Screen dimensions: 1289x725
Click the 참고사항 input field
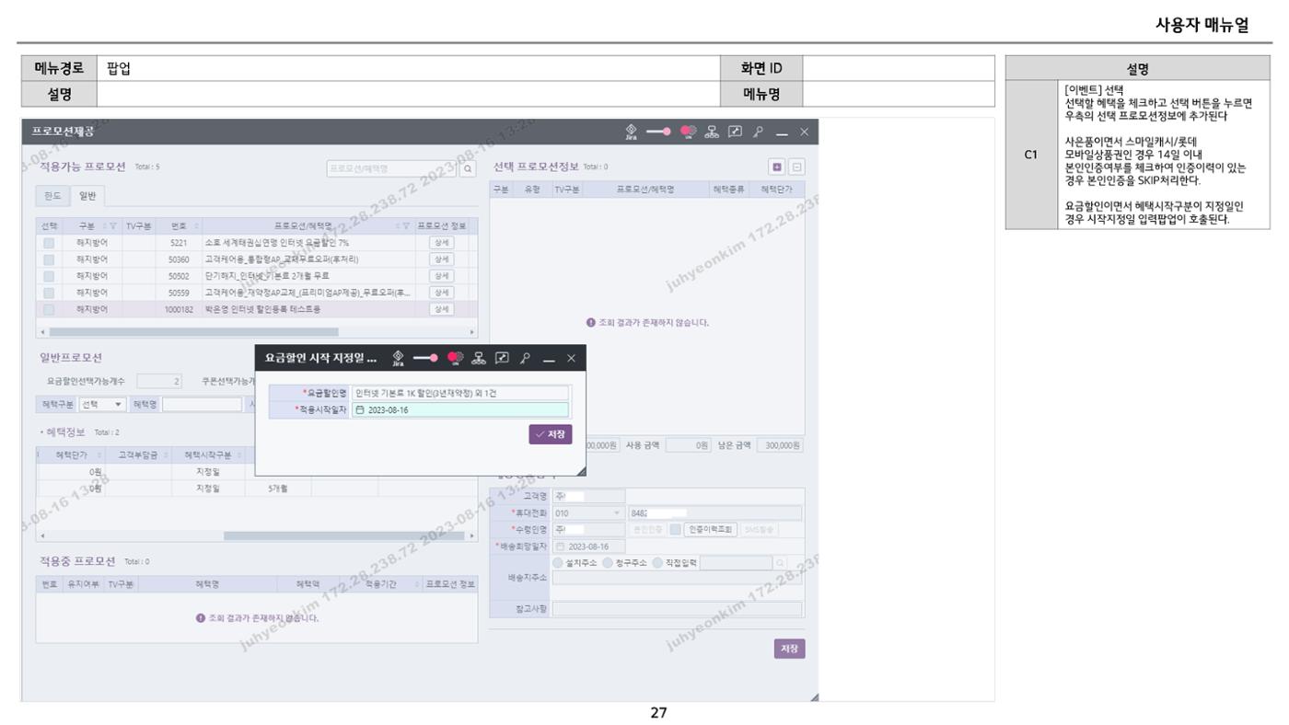[x=677, y=609]
